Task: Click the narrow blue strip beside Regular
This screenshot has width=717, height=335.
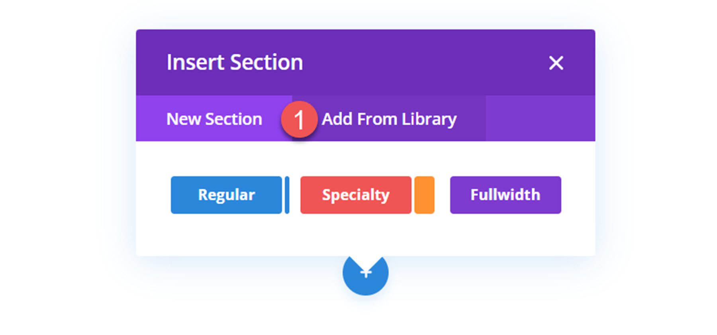Action: coord(287,195)
